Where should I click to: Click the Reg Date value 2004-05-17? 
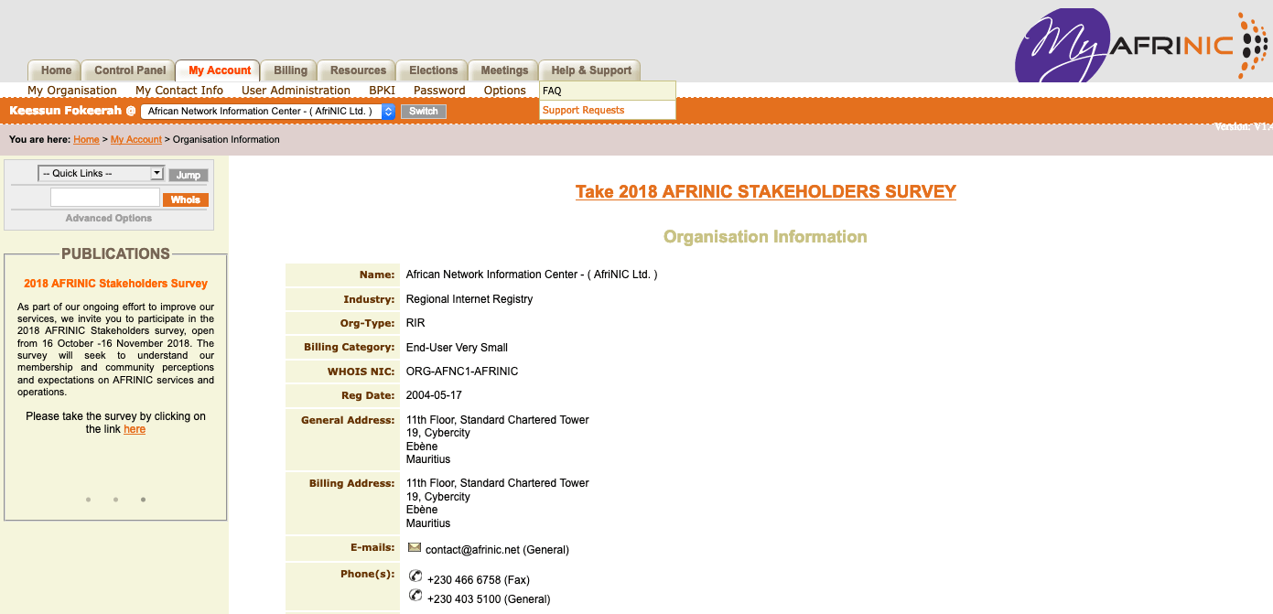pos(434,395)
